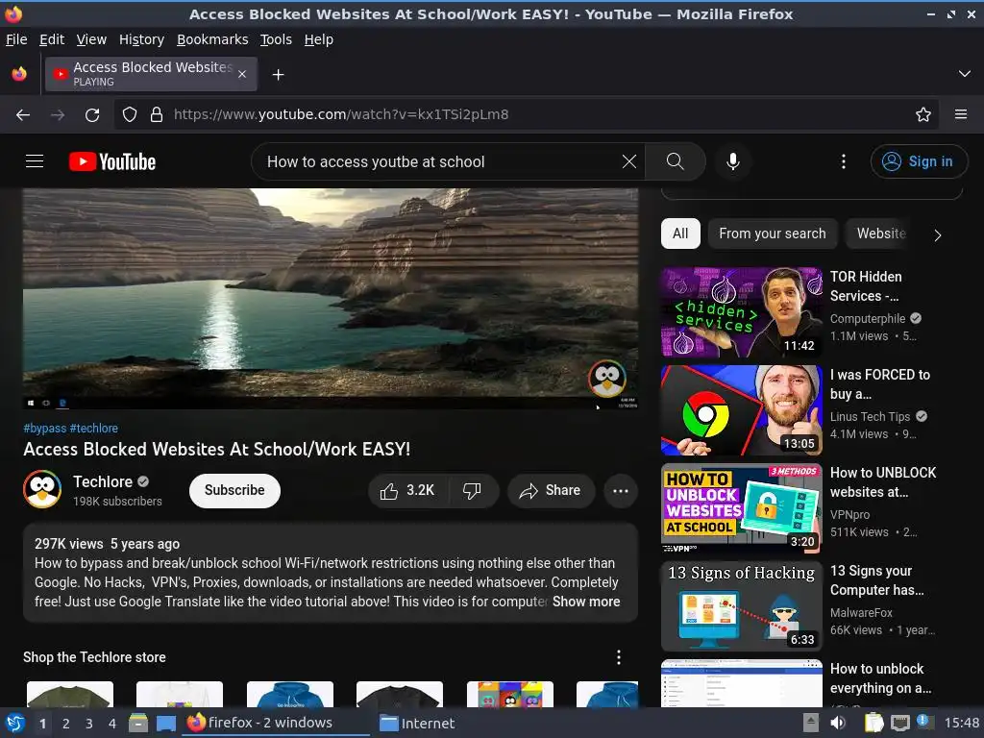Switch to workspace 4
Image resolution: width=984 pixels, height=738 pixels.
[x=112, y=724]
